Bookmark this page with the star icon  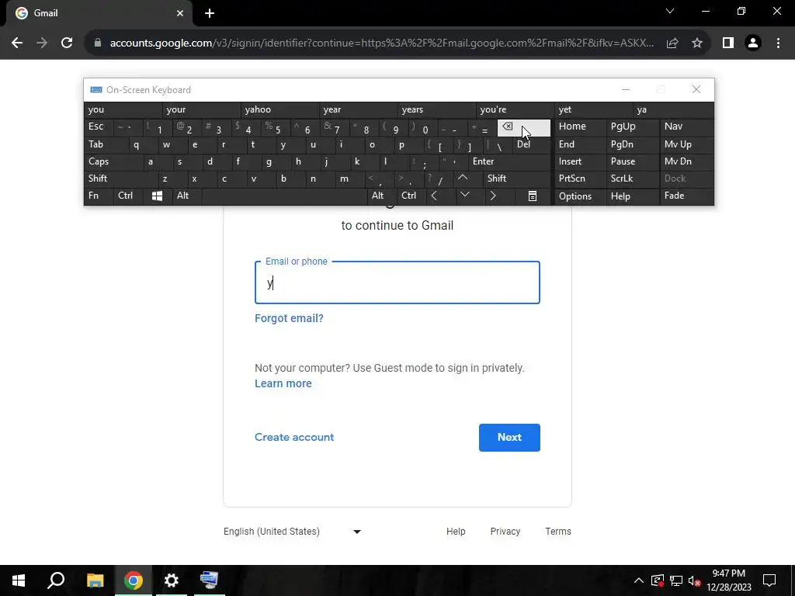[x=697, y=43]
